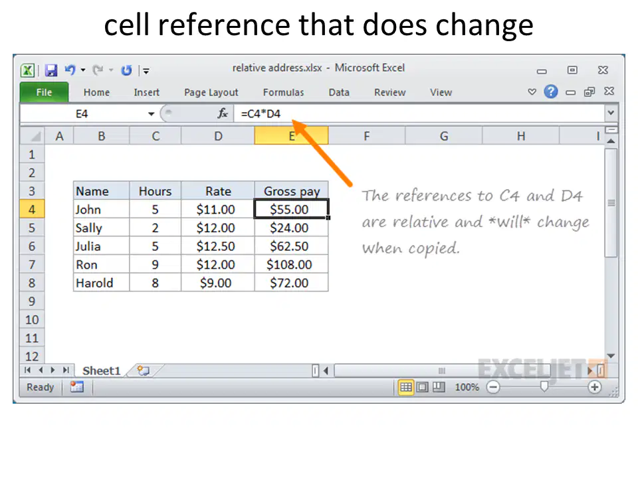638x478 pixels.
Task: Click the grayed Redo arrow icon
Action: pyautogui.click(x=97, y=70)
